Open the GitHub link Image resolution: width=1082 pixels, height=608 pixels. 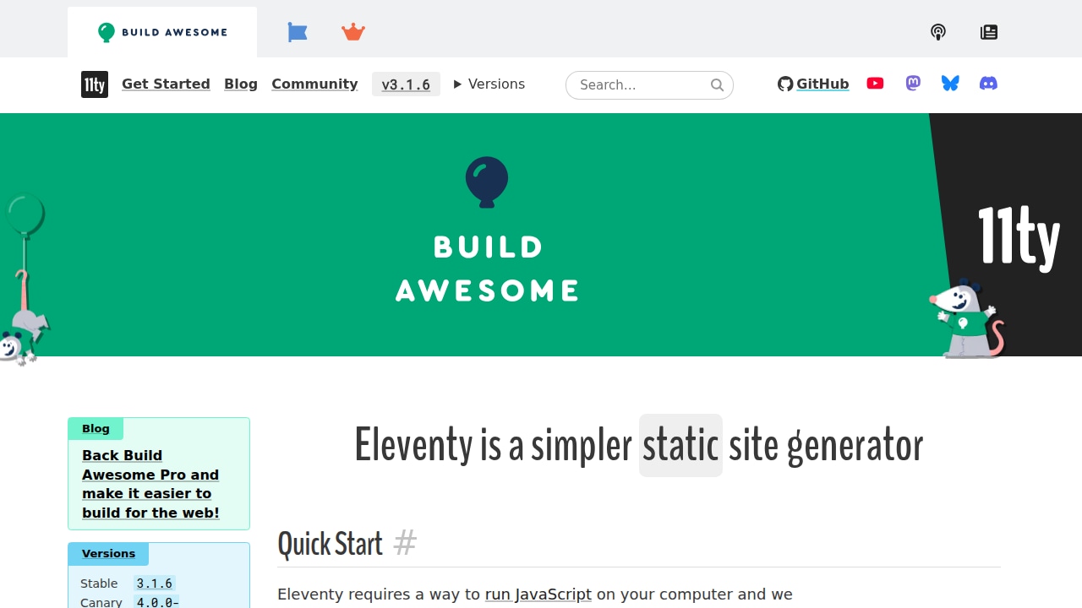[x=813, y=84]
